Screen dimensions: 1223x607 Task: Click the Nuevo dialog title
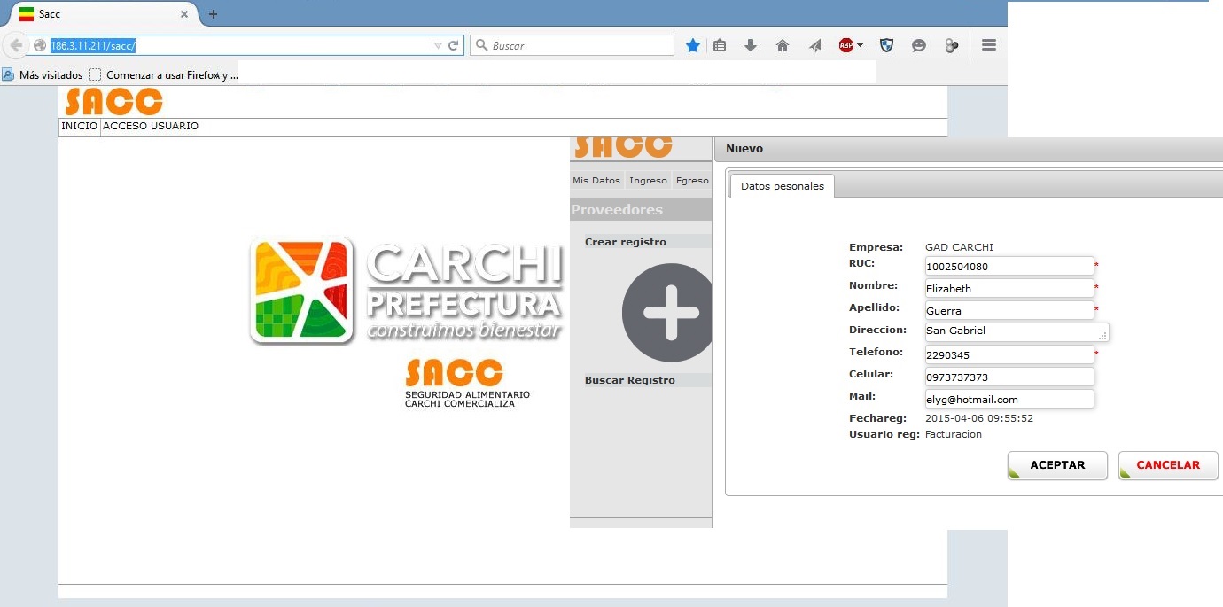tap(744, 149)
